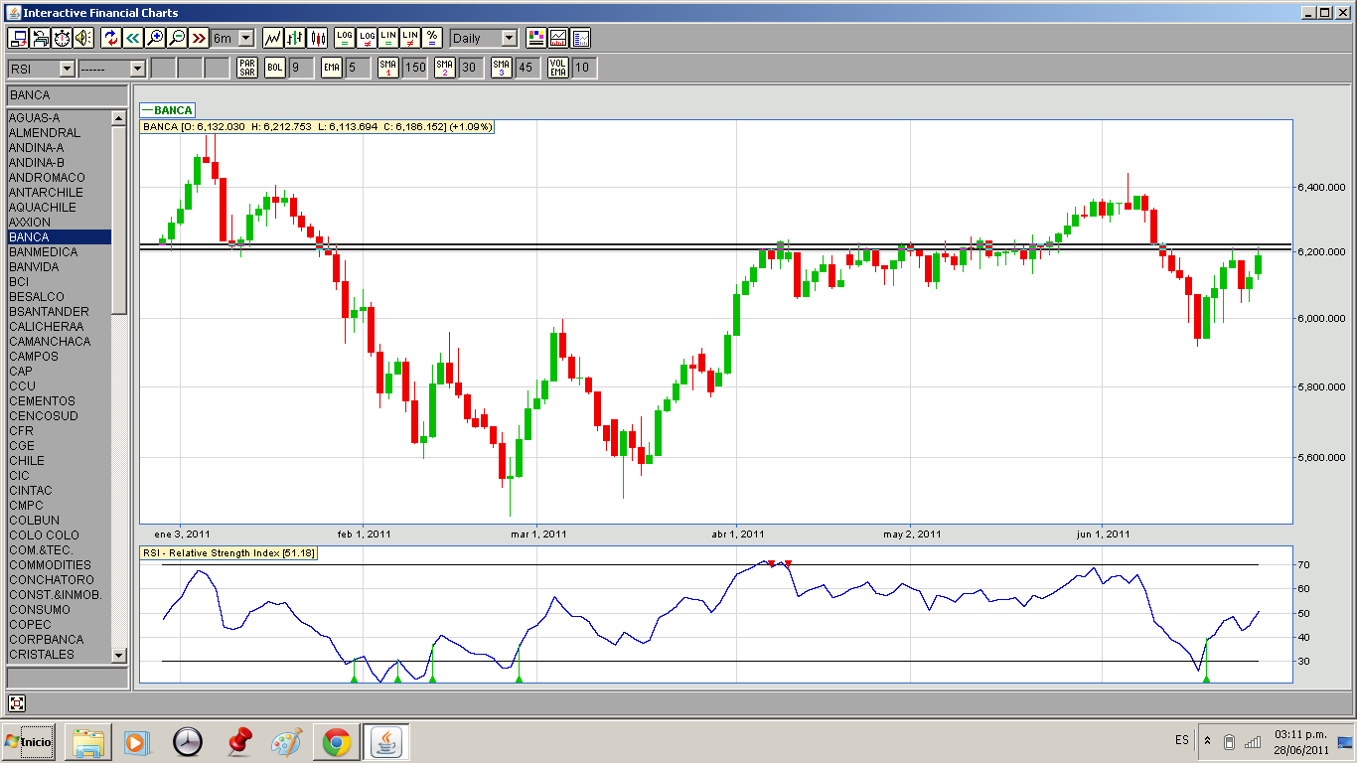Open Google Chrome from the taskbar
This screenshot has height=763, width=1357.
pyautogui.click(x=336, y=742)
